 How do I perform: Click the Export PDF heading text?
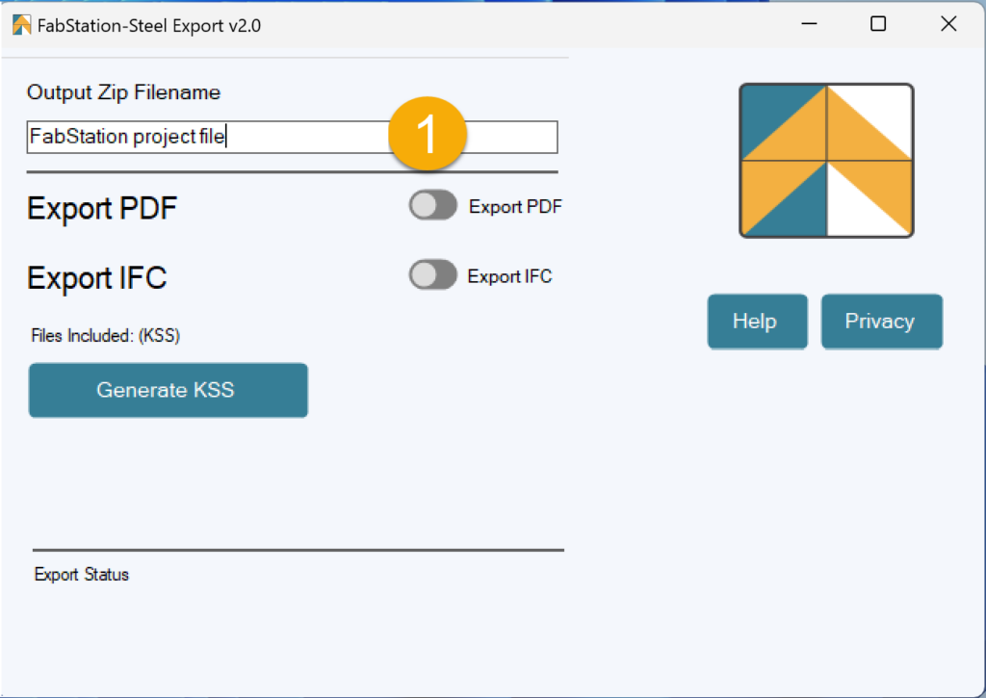click(x=101, y=208)
